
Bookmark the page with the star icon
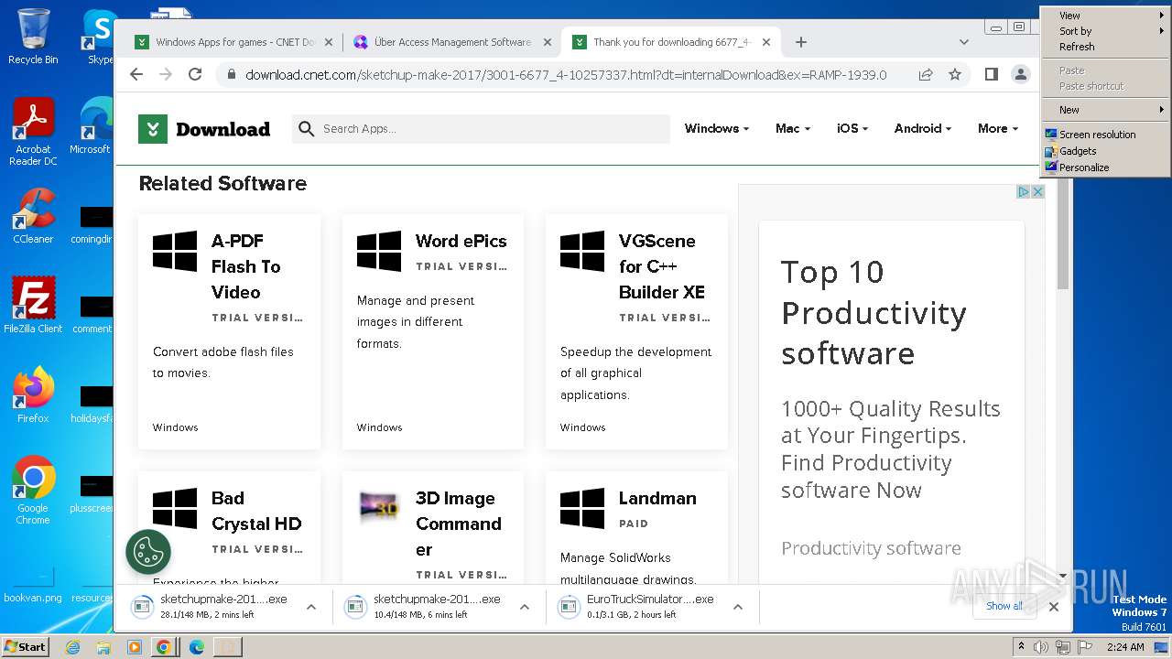[955, 74]
